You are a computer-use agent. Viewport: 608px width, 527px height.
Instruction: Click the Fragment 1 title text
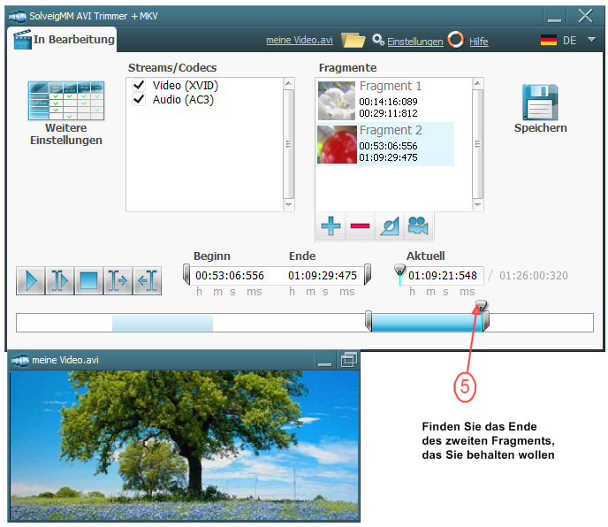390,86
